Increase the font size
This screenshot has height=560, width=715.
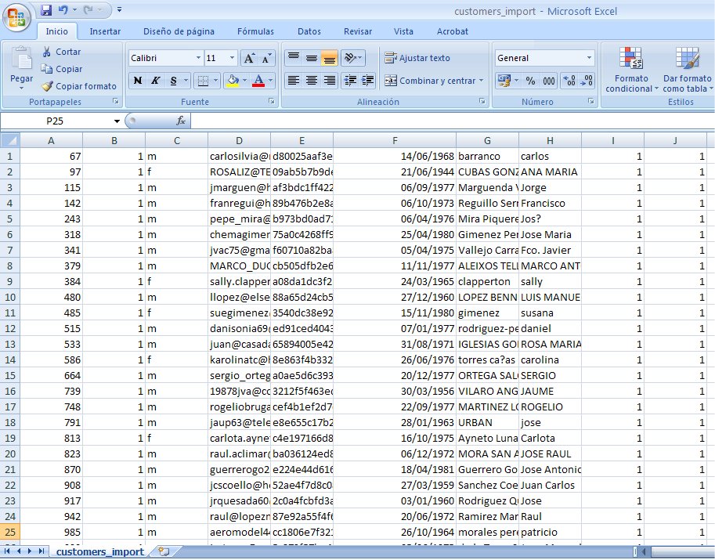pos(249,58)
